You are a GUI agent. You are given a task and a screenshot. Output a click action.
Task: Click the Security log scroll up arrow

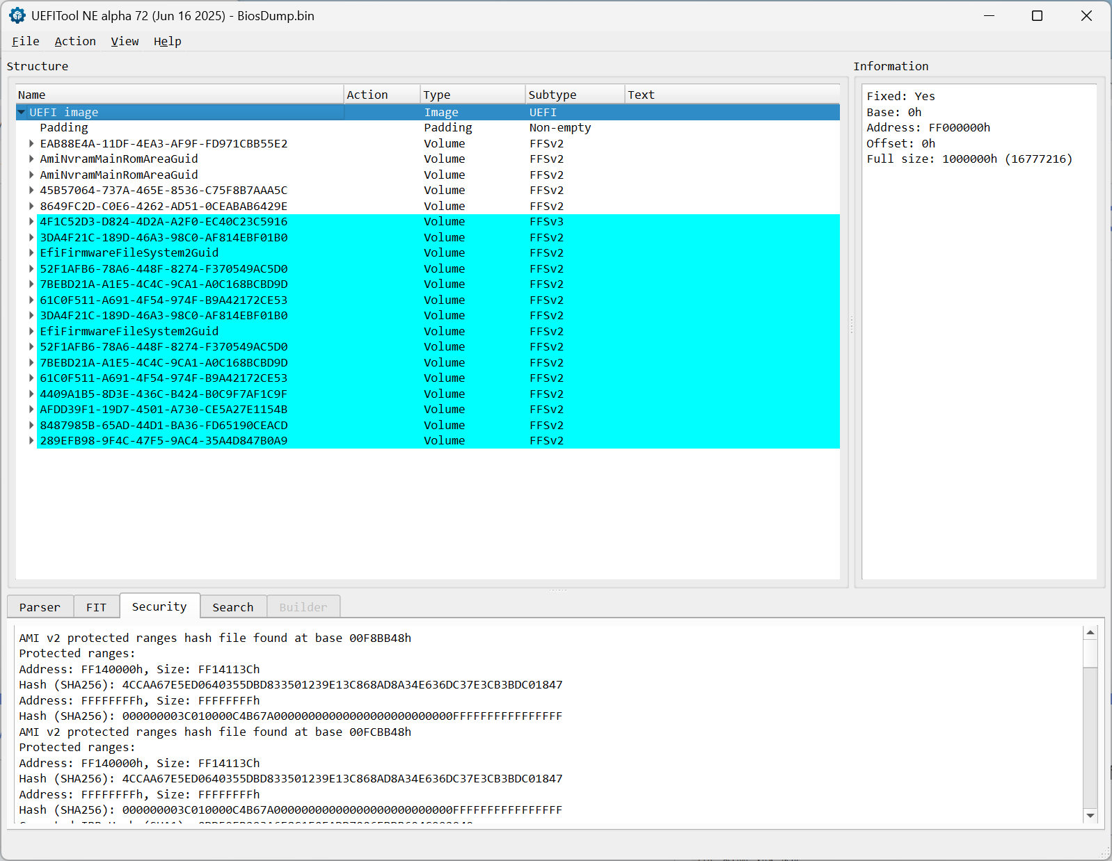click(1090, 632)
